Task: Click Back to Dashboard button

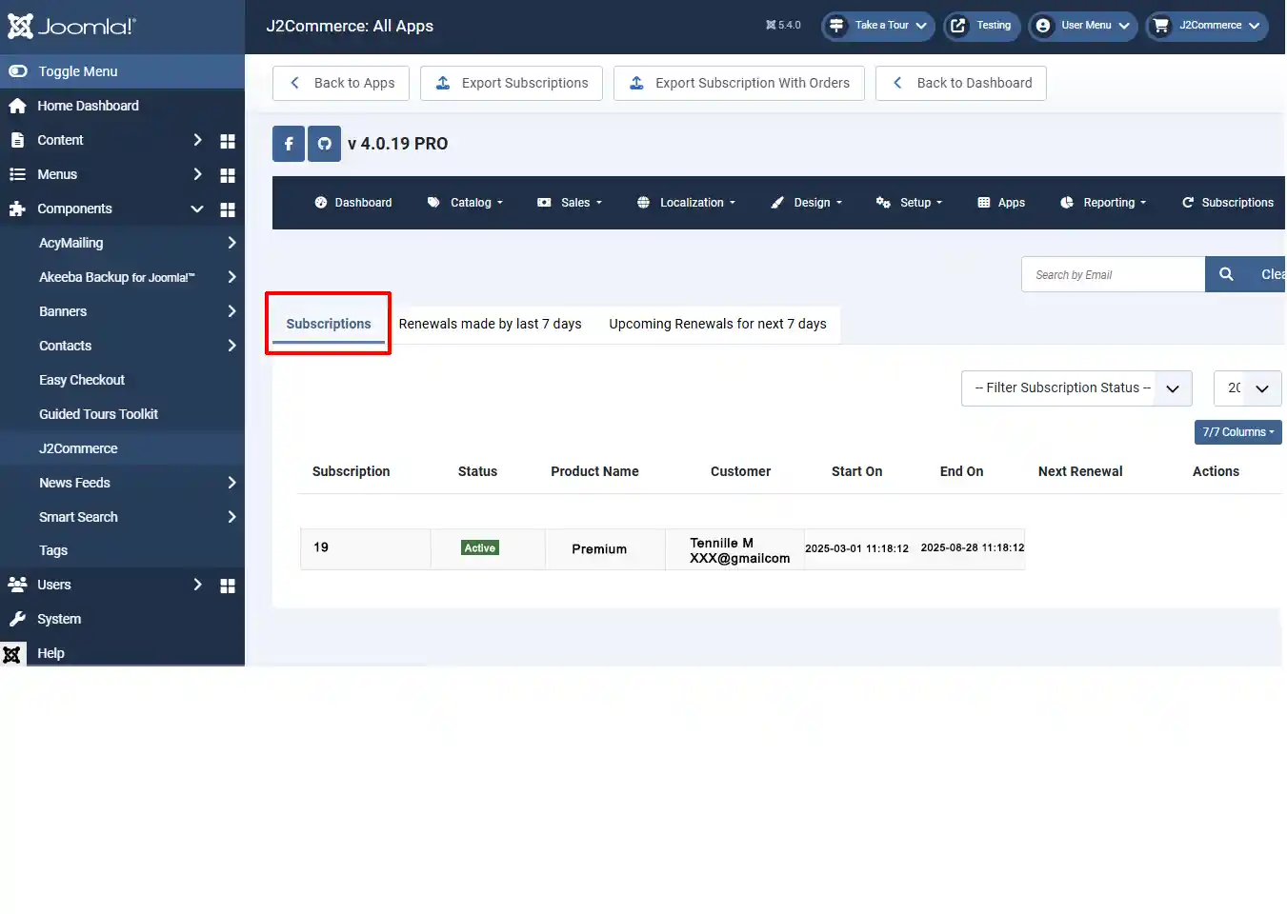Action: pos(961,83)
